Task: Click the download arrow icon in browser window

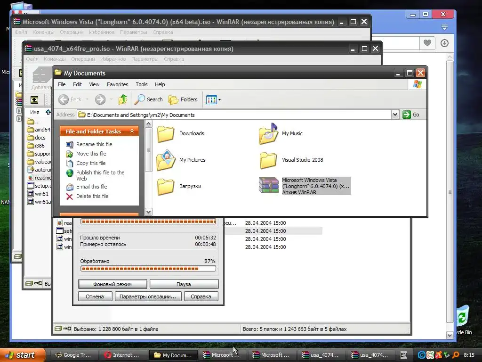Action: (444, 43)
